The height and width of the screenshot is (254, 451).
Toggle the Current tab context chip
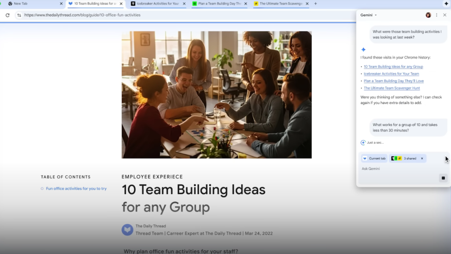coord(374,158)
